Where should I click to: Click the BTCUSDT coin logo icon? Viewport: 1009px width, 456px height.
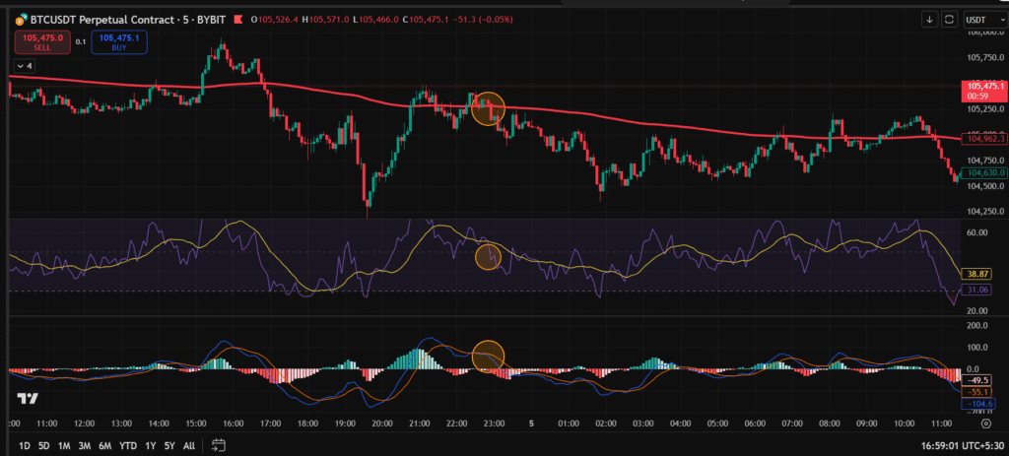[20, 20]
